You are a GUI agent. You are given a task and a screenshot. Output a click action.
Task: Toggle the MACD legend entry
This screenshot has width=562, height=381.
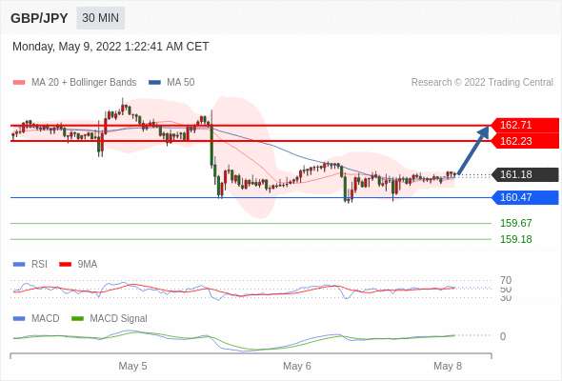tap(36, 318)
